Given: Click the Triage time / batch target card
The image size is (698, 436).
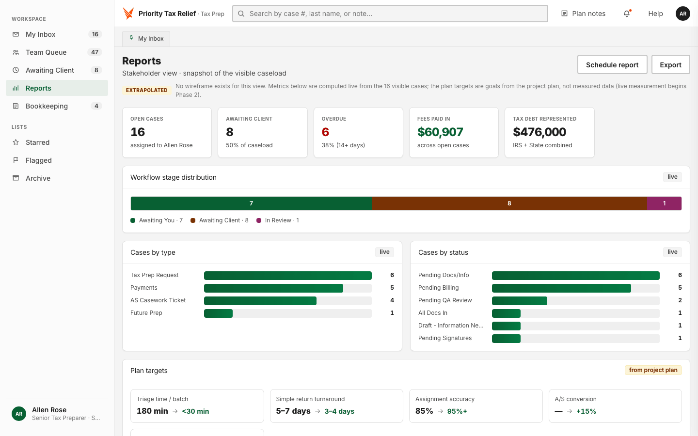Looking at the screenshot, I should [197, 406].
